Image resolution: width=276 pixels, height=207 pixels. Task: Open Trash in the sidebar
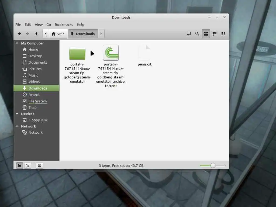coord(36,108)
